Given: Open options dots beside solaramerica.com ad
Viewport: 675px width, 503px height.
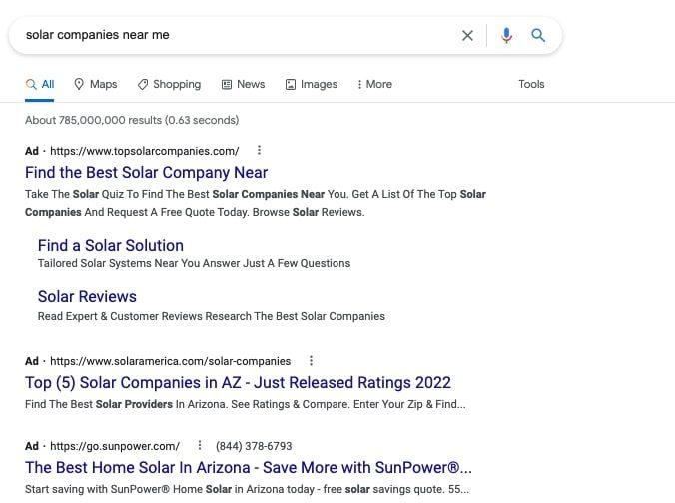Looking at the screenshot, I should tap(311, 361).
